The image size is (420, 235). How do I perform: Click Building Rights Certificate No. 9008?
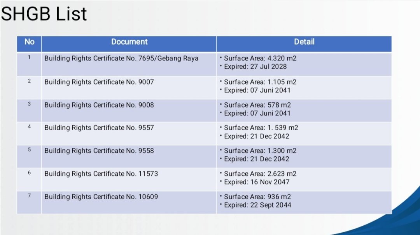tap(99, 105)
